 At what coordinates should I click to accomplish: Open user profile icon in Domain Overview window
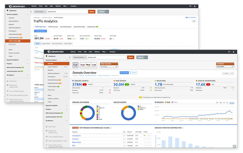[x=234, y=52]
